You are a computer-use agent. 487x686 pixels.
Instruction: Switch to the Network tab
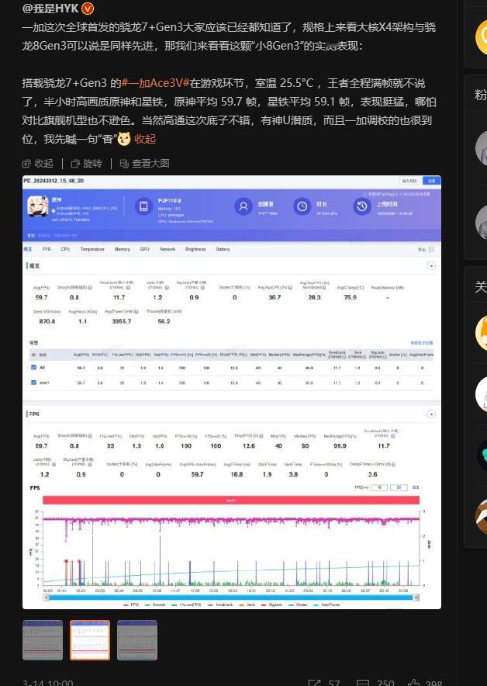click(x=168, y=249)
